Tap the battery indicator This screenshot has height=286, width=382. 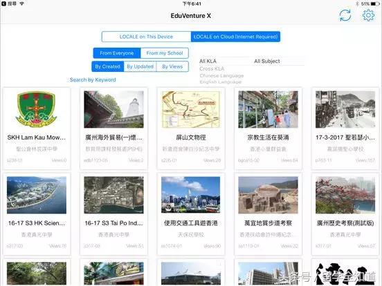pos(375,3)
